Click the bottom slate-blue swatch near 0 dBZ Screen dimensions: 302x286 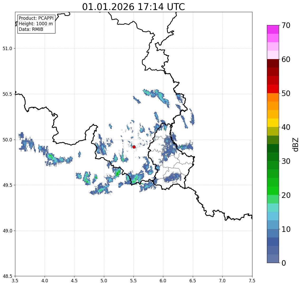(x=273, y=259)
